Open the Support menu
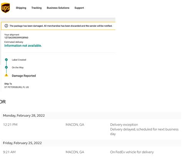 pyautogui.click(x=79, y=8)
